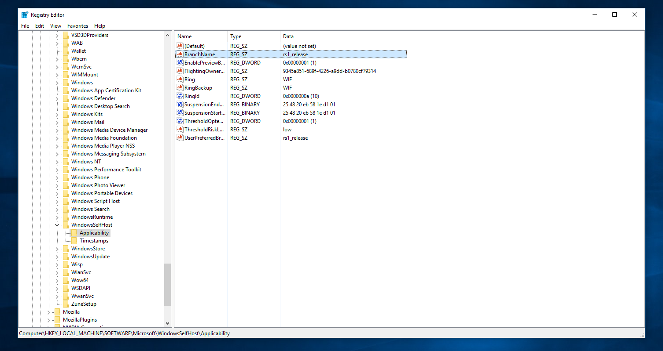Click the string icon of (Default) value
This screenshot has height=351, width=663.
coord(180,46)
